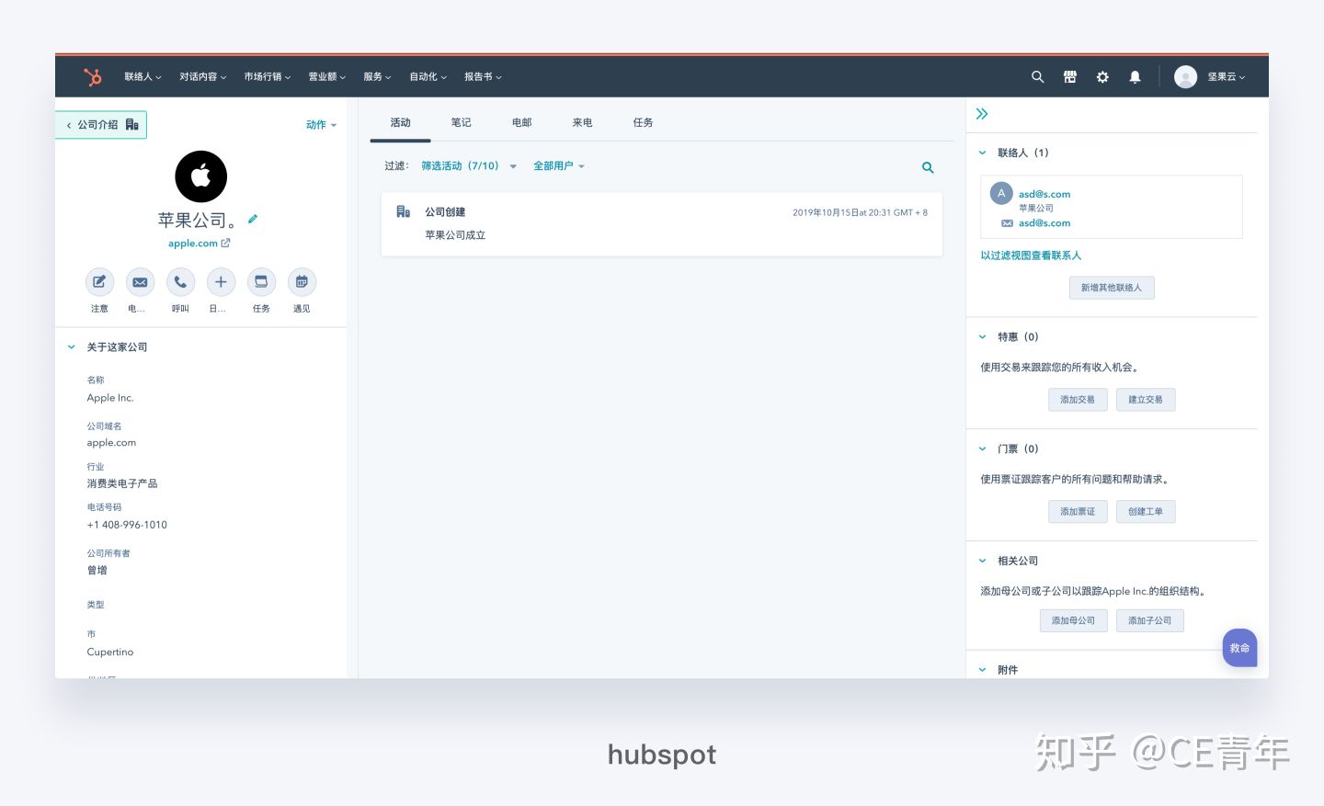
Task: Click 以过滤视图查看联系人 link
Action: click(1031, 255)
